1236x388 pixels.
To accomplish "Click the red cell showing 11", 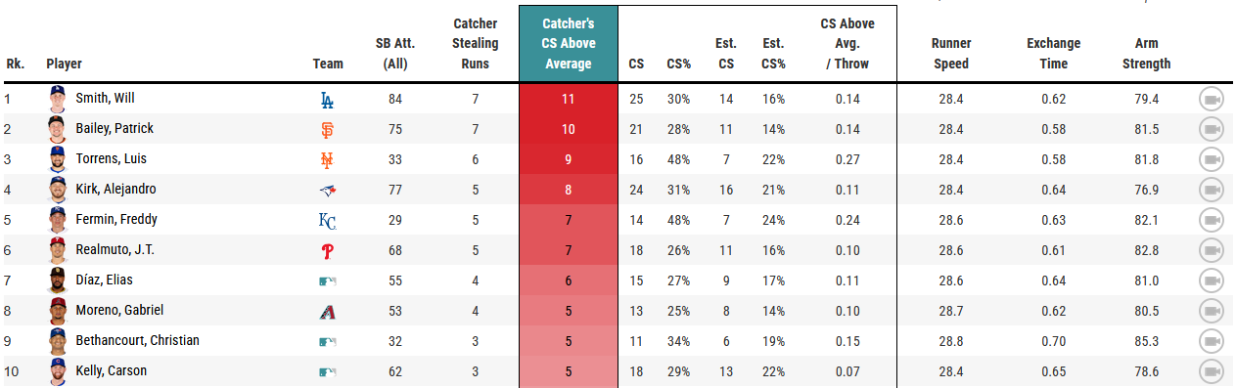I will coord(568,99).
